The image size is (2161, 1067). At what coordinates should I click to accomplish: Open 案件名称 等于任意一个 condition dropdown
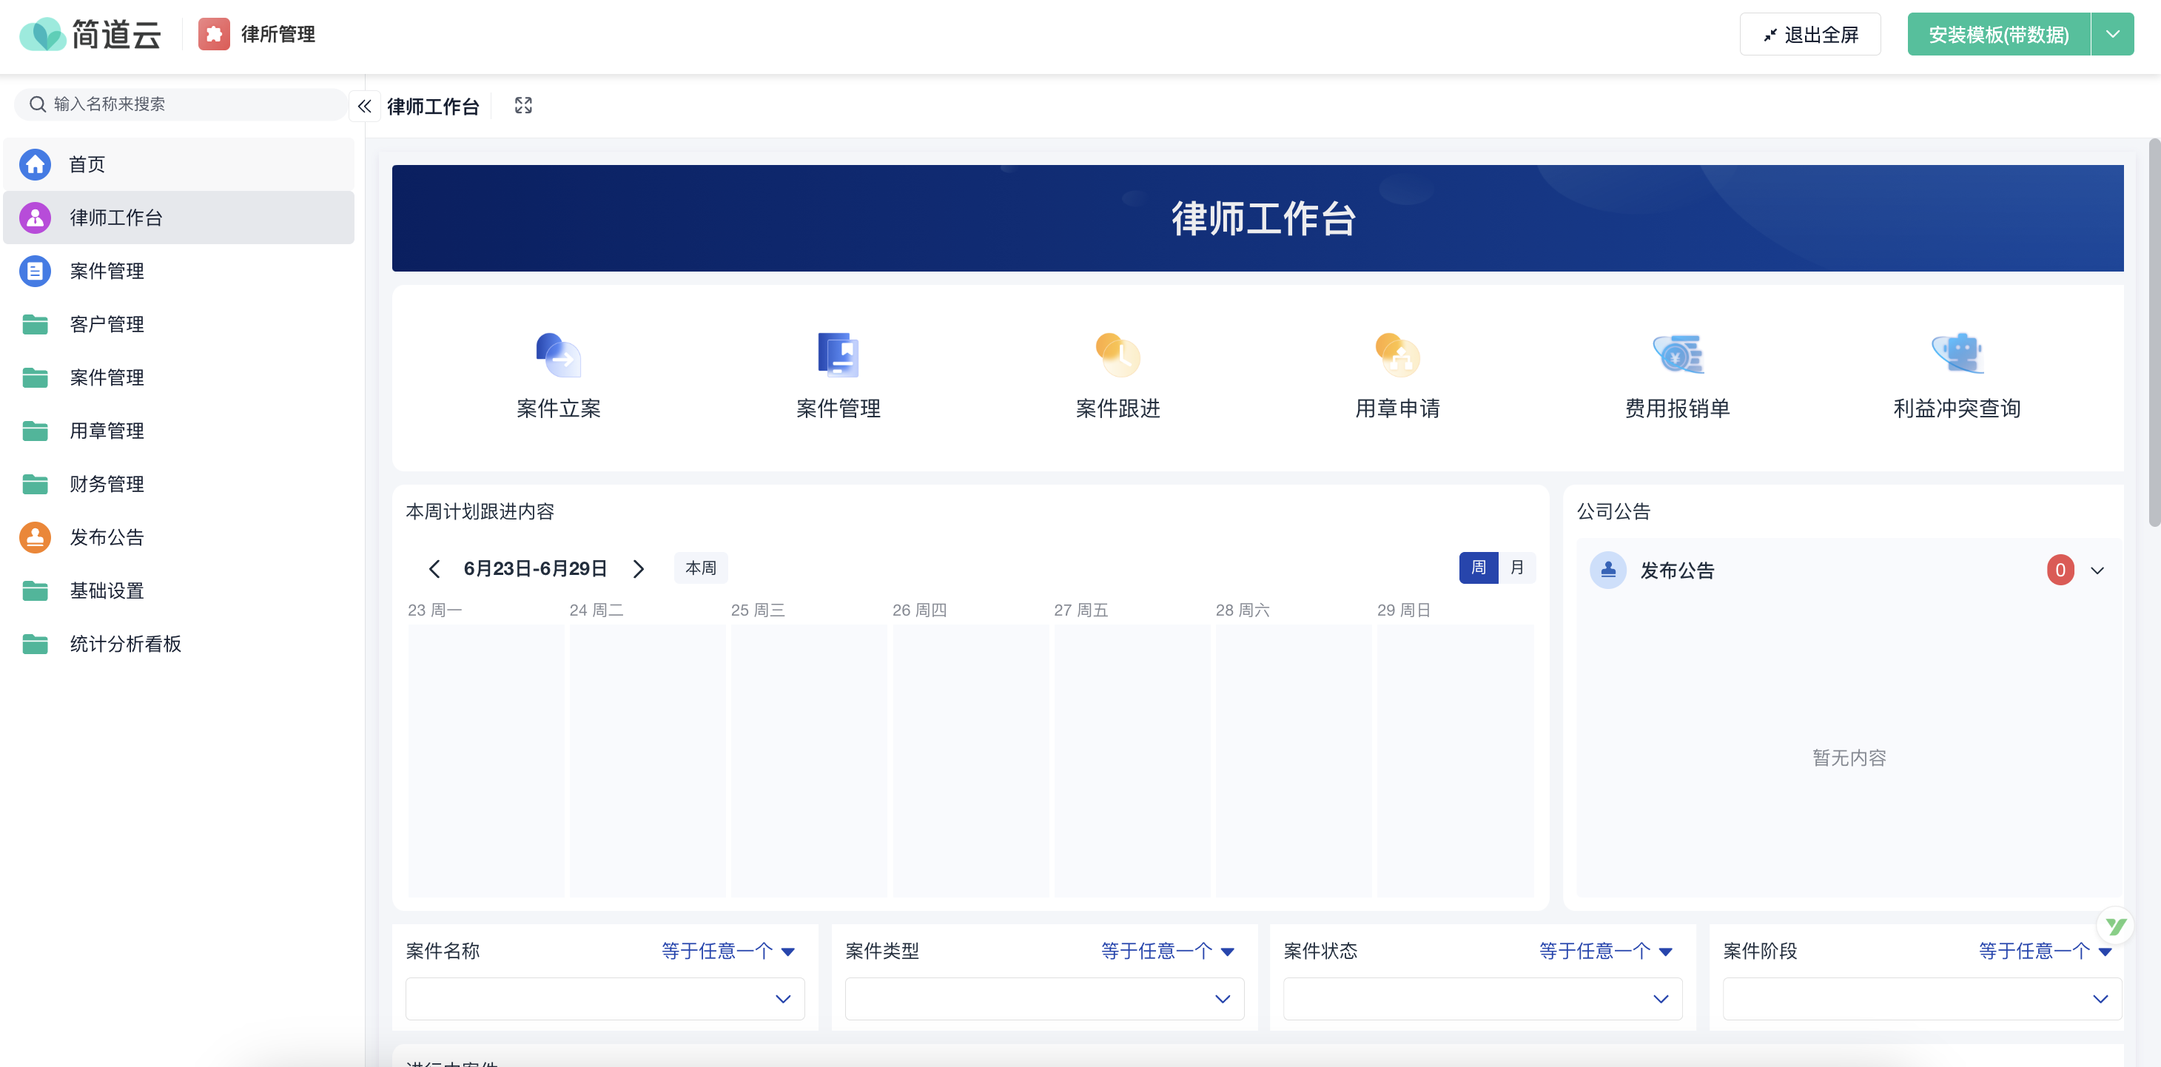727,952
